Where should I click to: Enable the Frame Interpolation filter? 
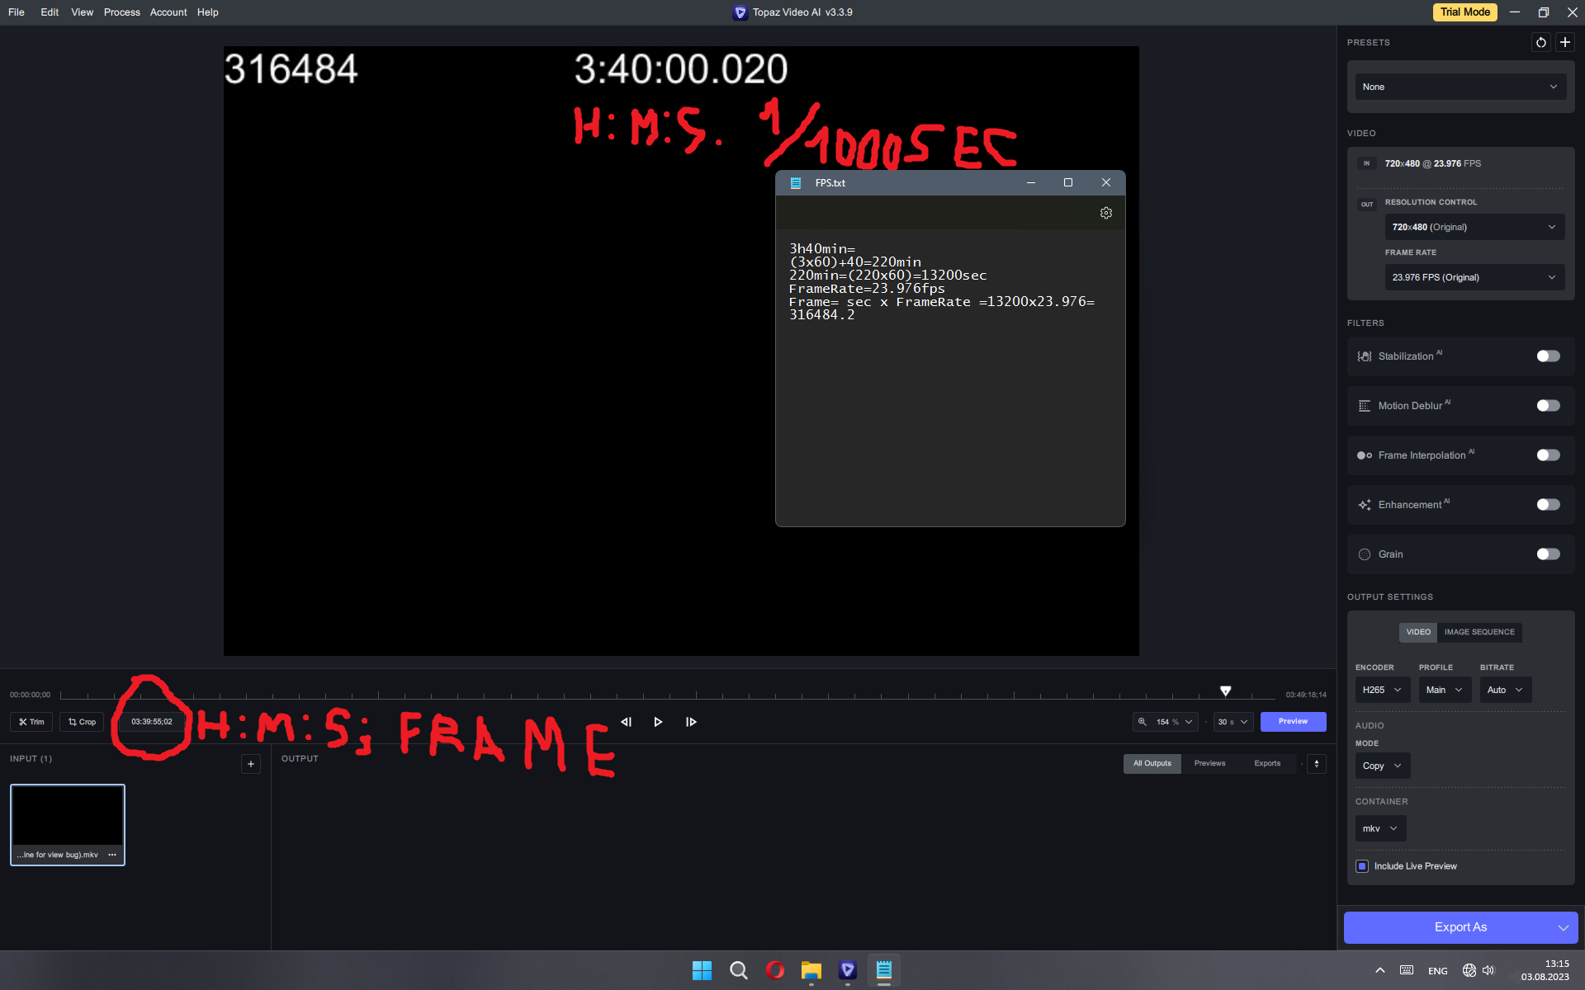coord(1548,455)
